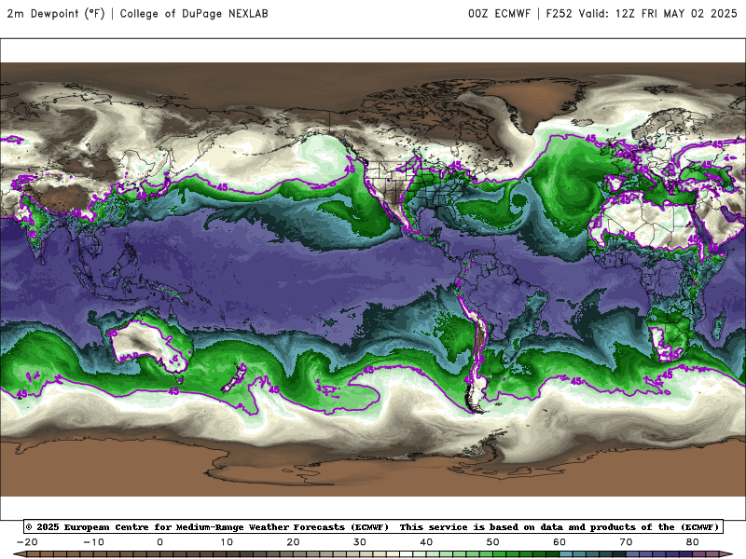Click the "Valid: 12Z FRI MAY 02 2025" text
This screenshot has width=746, height=559.
(x=657, y=13)
